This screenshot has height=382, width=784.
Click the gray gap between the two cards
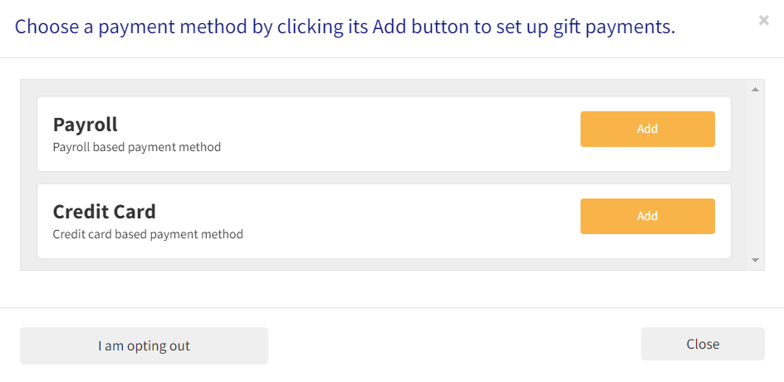click(384, 178)
